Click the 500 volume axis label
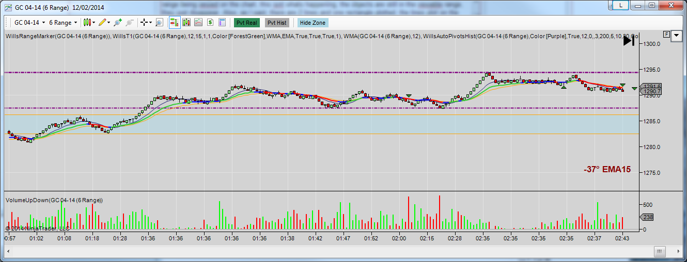Viewport: 687px width, 262px height. (x=647, y=205)
